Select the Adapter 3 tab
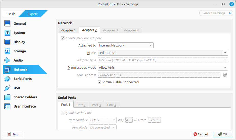Image resolution: width=236 pixels, height=140 pixels. coord(110,30)
